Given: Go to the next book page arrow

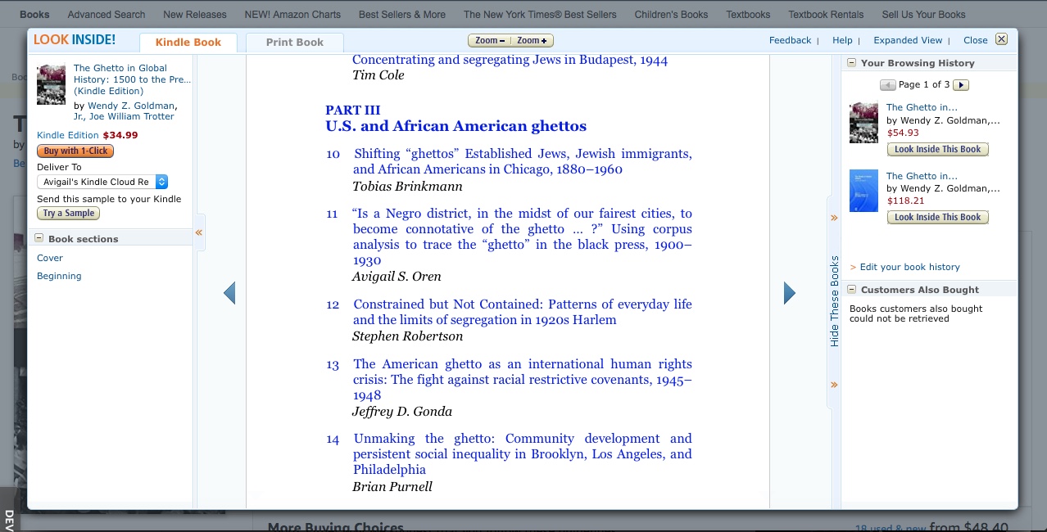Looking at the screenshot, I should tap(789, 293).
